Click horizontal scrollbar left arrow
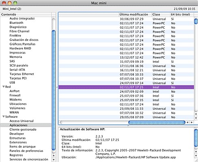 187,122
